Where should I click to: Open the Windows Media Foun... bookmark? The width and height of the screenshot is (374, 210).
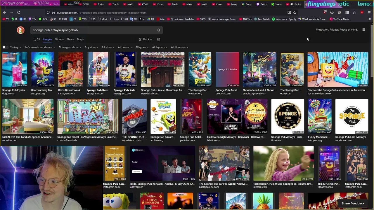[x=312, y=19]
